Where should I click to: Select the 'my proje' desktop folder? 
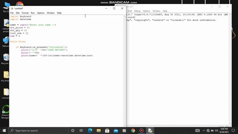pos(6,76)
